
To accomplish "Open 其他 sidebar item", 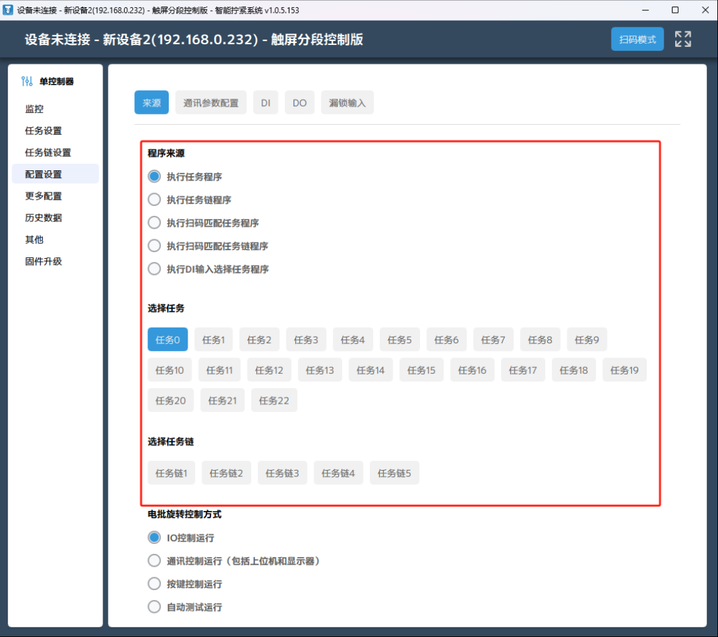I will 55,239.
